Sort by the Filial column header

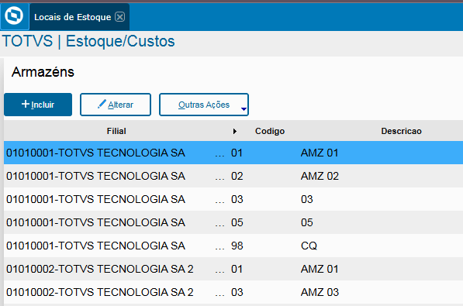point(116,131)
